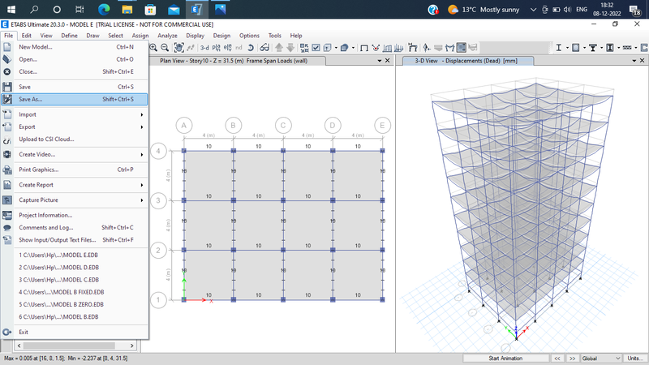Open the Design menu
649x365 pixels.
pyautogui.click(x=221, y=36)
